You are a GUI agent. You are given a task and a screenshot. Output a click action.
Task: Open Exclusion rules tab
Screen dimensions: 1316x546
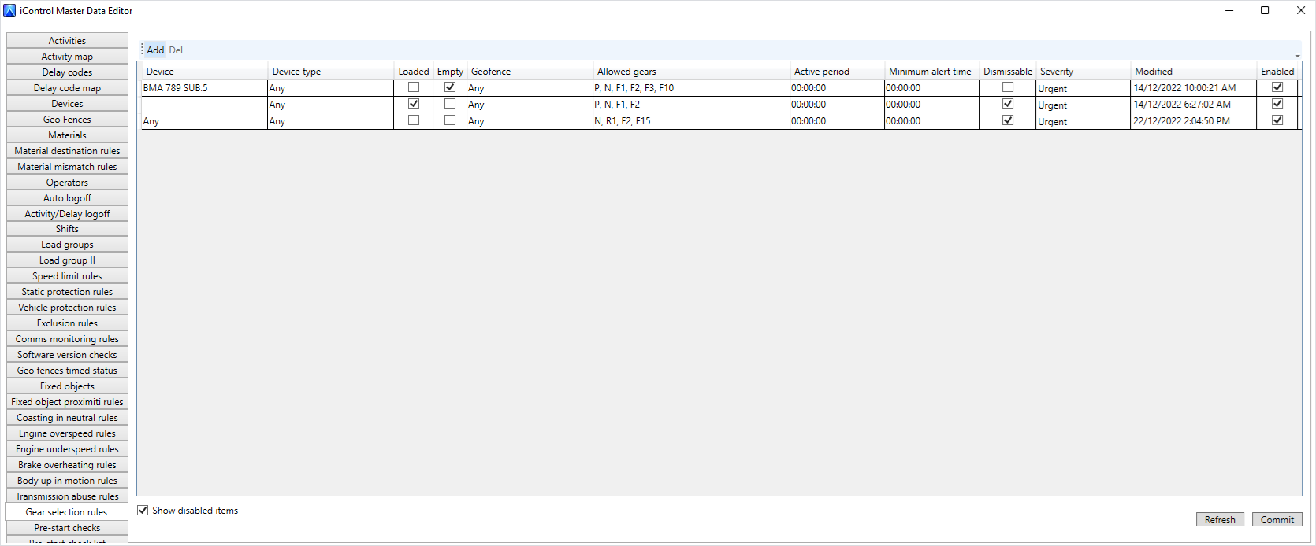67,323
